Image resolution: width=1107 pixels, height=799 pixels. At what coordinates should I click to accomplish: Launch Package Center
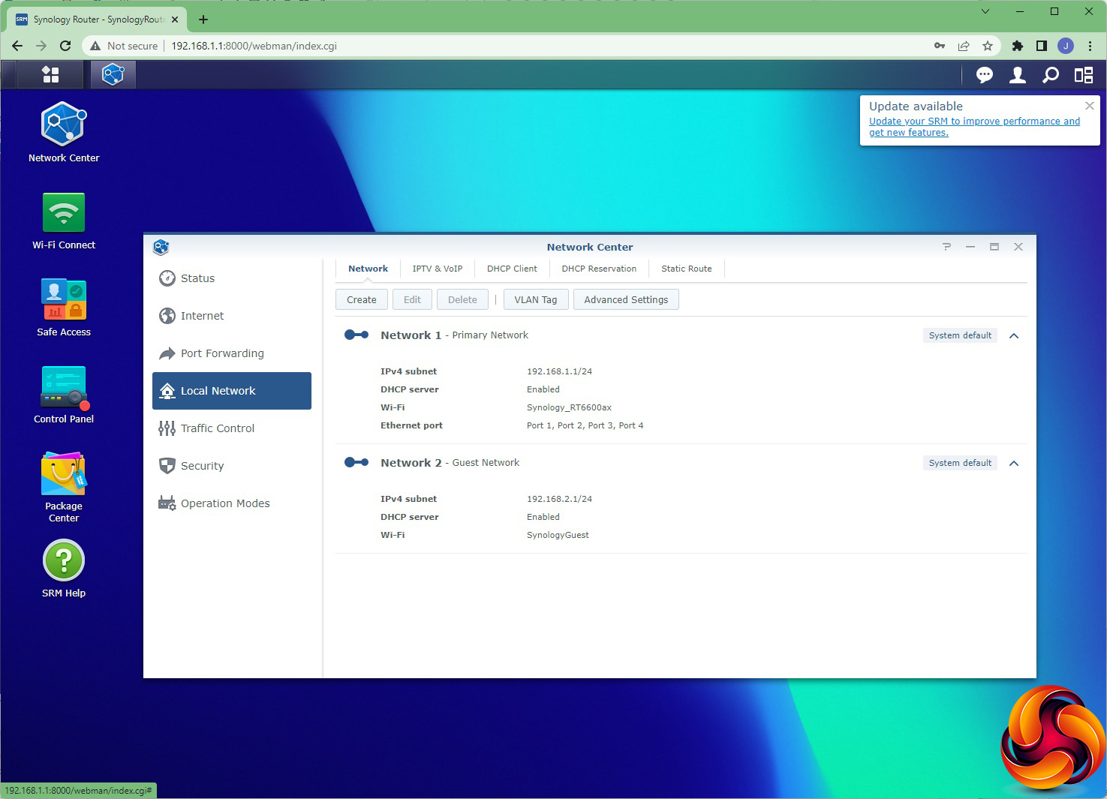pyautogui.click(x=64, y=487)
